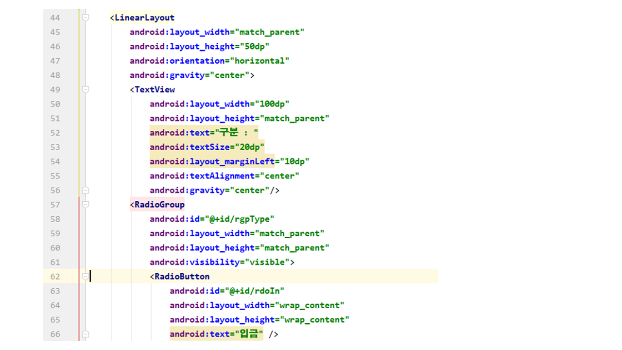Click the "@+id/rdoIn" id value
The width and height of the screenshot is (622, 350).
[x=254, y=291]
